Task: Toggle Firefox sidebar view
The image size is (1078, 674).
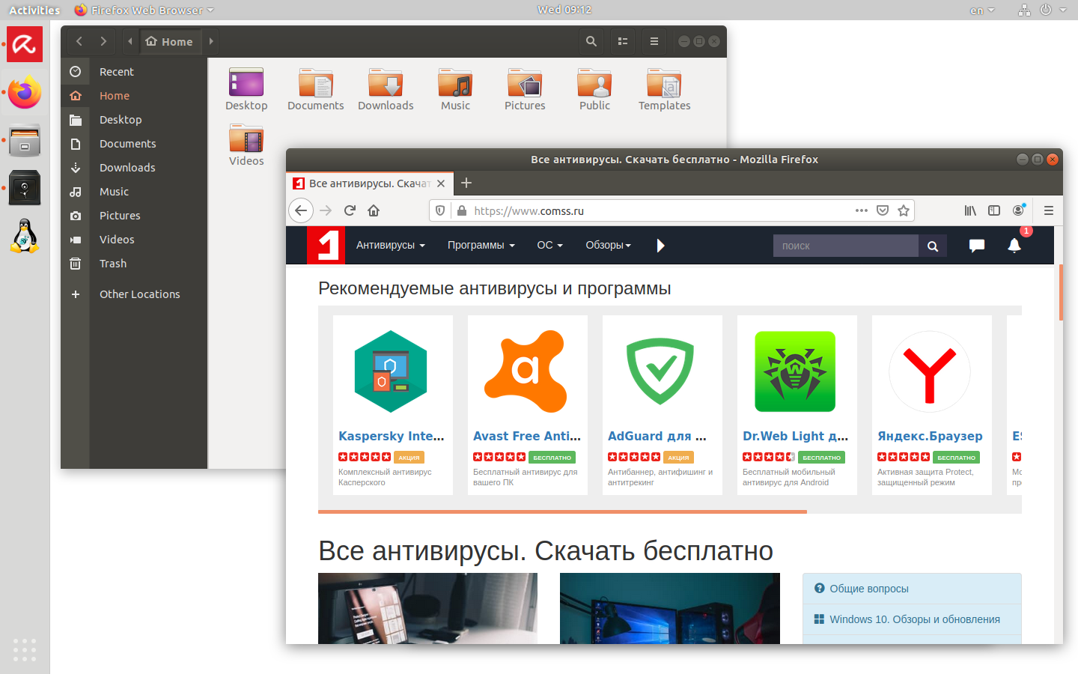Action: tap(994, 210)
